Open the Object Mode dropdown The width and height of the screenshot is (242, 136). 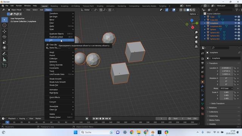point(16,10)
